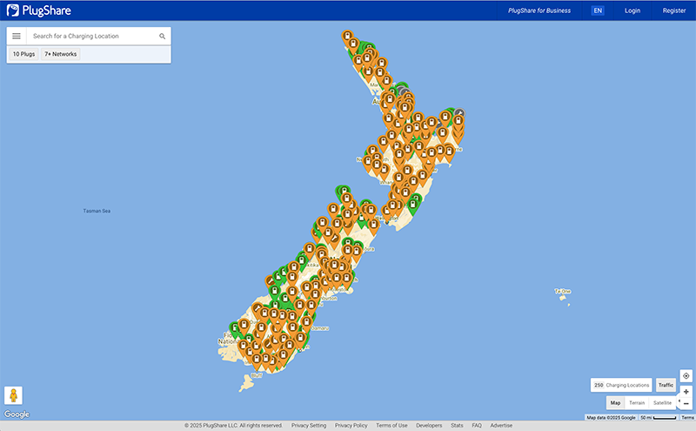Change language with EN selector
The height and width of the screenshot is (431, 696).
pyautogui.click(x=598, y=10)
